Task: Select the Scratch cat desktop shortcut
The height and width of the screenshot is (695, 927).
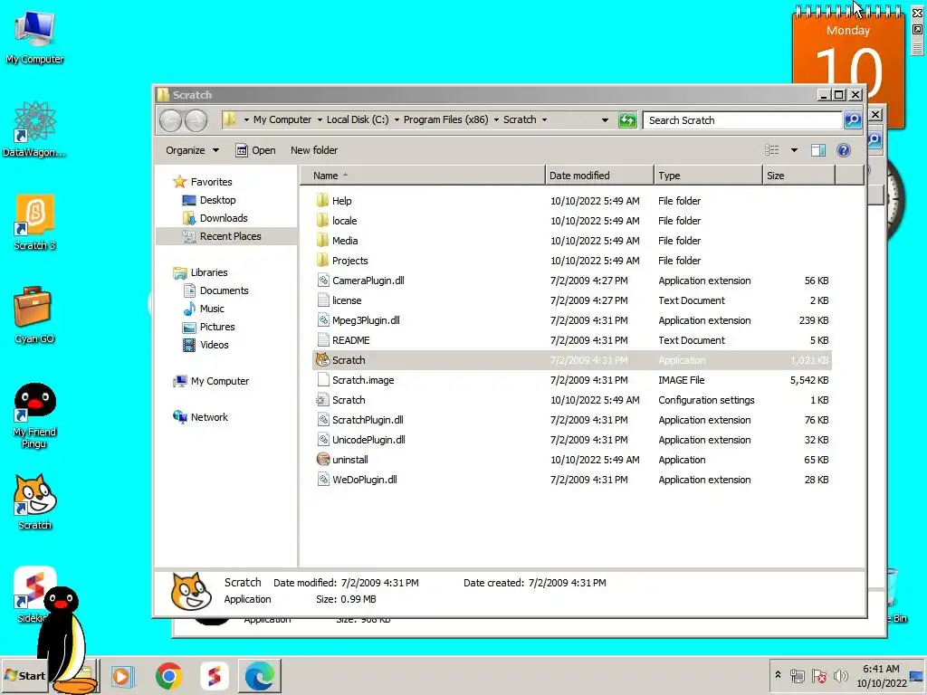Action: coord(34,501)
